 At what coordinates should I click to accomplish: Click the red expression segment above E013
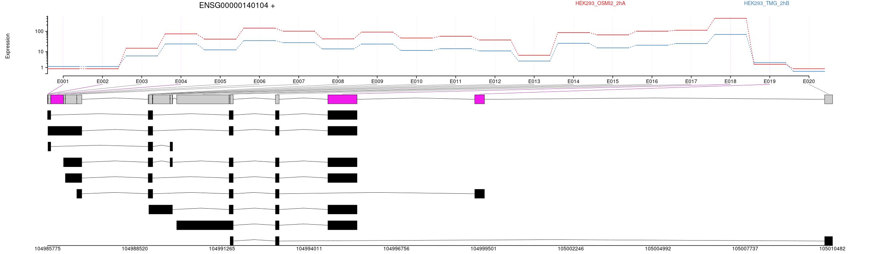click(x=534, y=55)
